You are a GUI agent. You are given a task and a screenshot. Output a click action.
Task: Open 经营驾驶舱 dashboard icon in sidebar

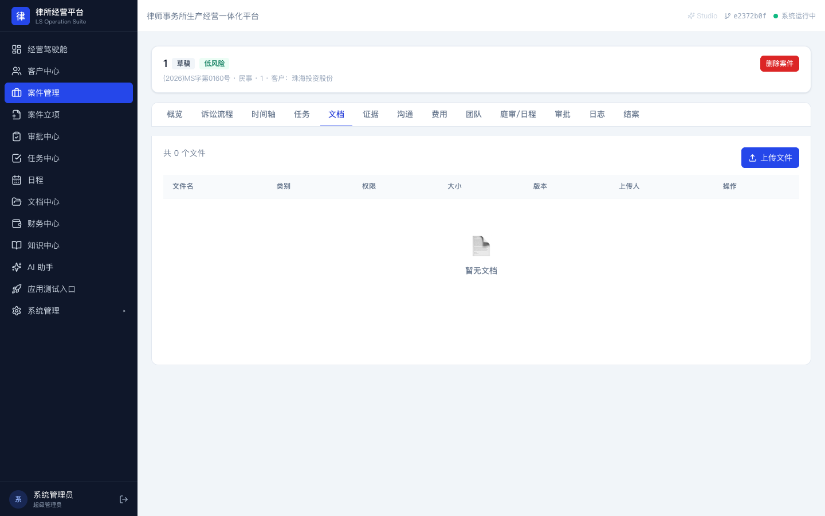pos(17,49)
